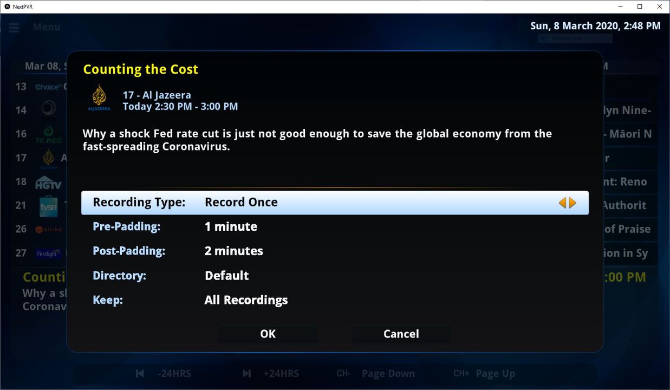
Task: Click right arrow to change Recording Type
Action: pyautogui.click(x=573, y=203)
